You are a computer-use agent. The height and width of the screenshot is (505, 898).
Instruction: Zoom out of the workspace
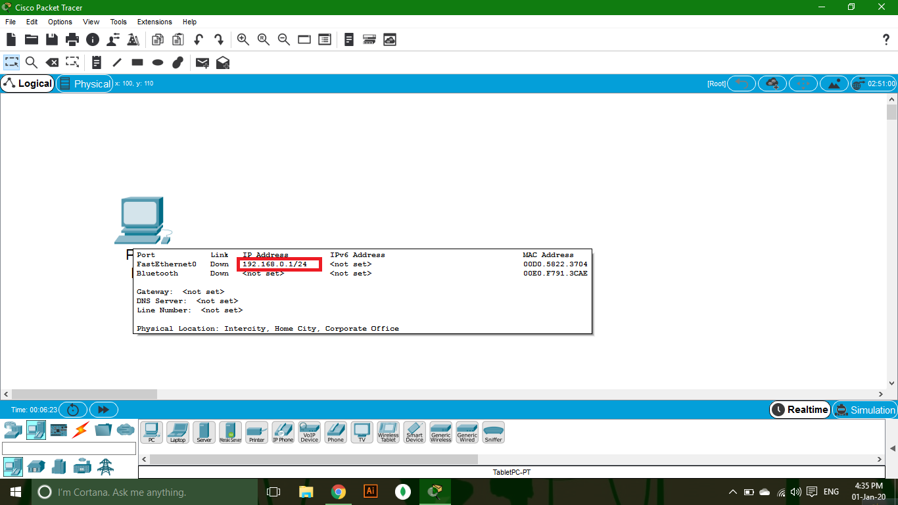pos(284,39)
